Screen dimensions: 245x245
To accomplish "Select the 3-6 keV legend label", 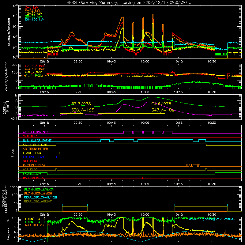I will click(32, 7).
